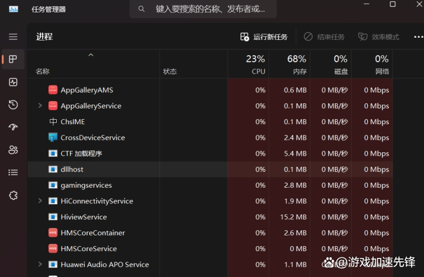This screenshot has height=277, width=424.
Task: Maximize the Task Manager window
Action: coord(393,4)
